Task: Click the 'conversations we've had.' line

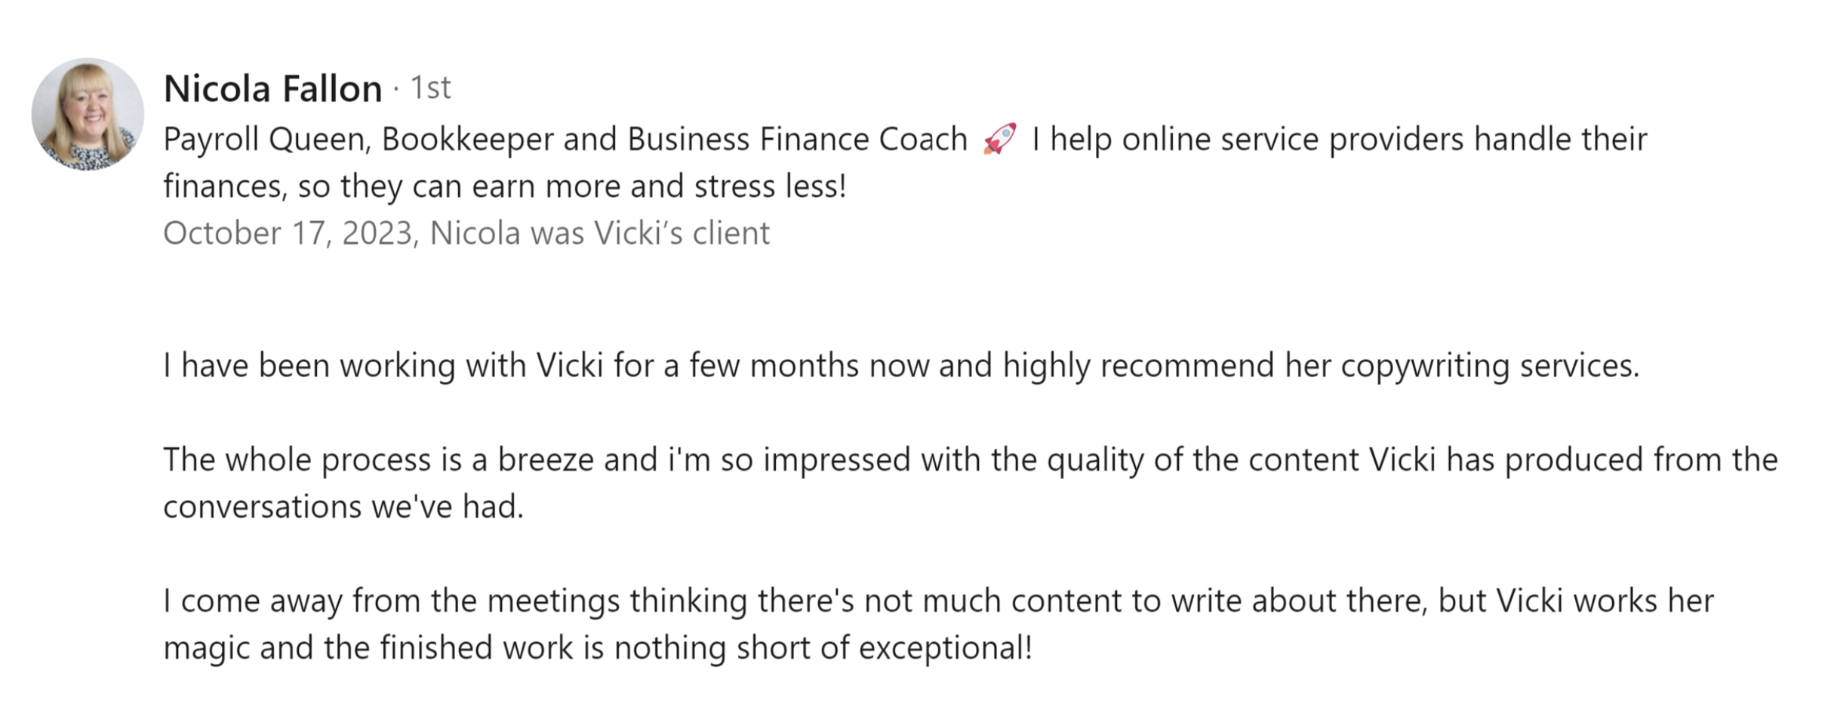Action: click(x=343, y=507)
